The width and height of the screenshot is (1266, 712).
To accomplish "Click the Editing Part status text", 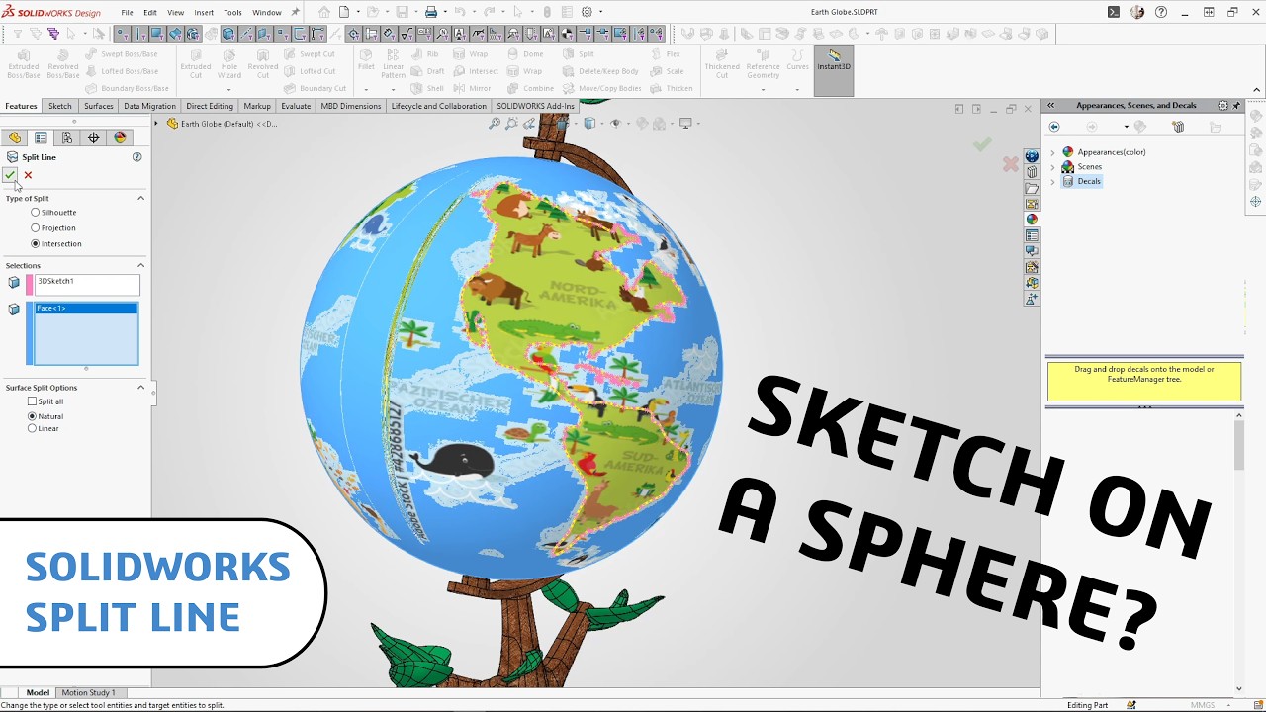I will [x=1087, y=705].
